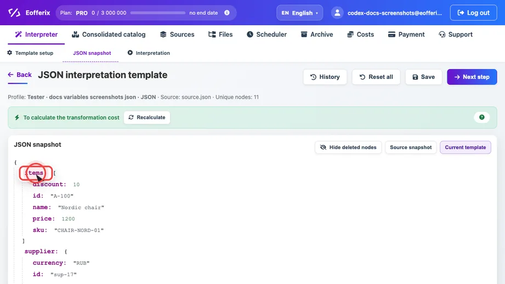The image size is (505, 284).
Task: Open the Scheduler tab
Action: tap(266, 35)
